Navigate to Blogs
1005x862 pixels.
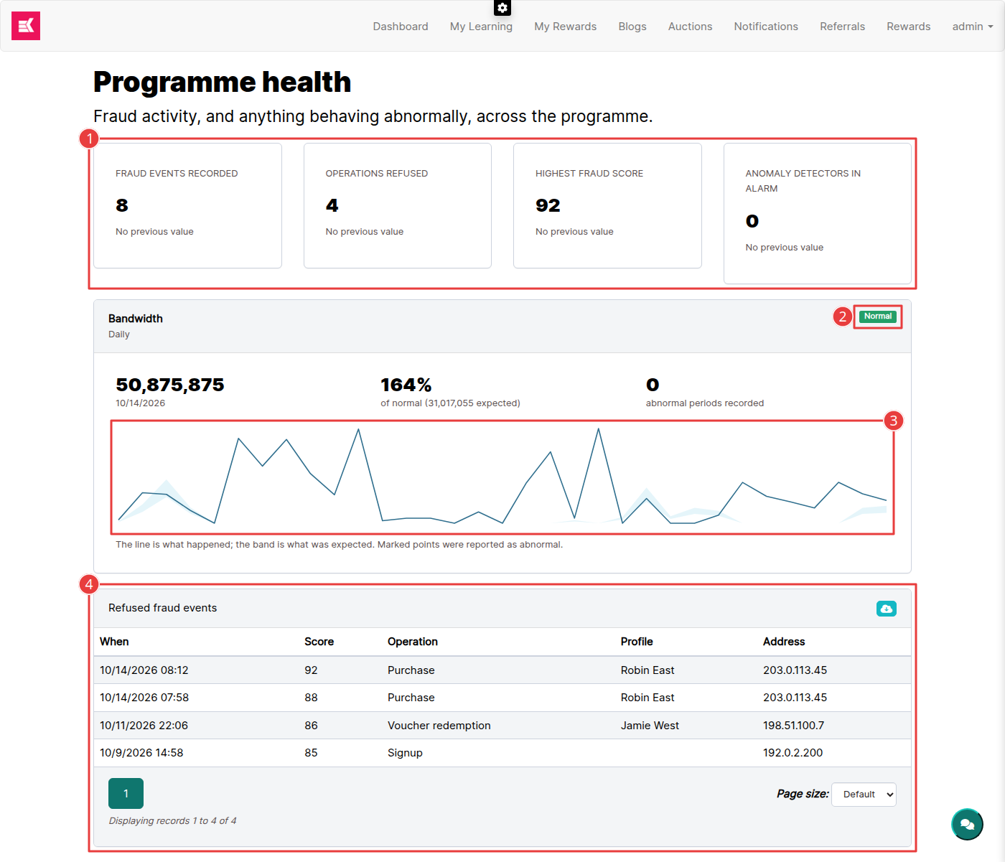click(x=632, y=27)
